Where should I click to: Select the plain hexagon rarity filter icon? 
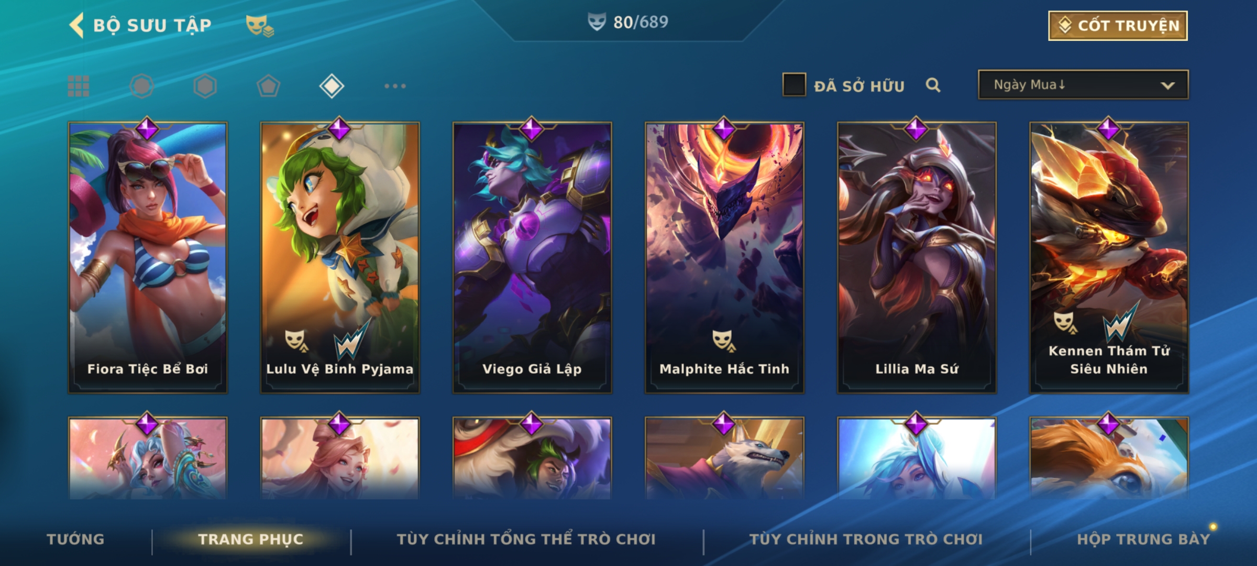click(205, 86)
